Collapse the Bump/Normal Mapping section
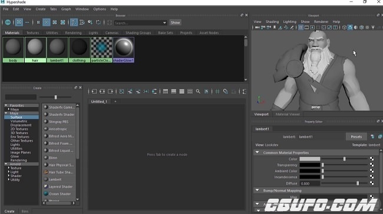383x214 pixels. point(257,190)
